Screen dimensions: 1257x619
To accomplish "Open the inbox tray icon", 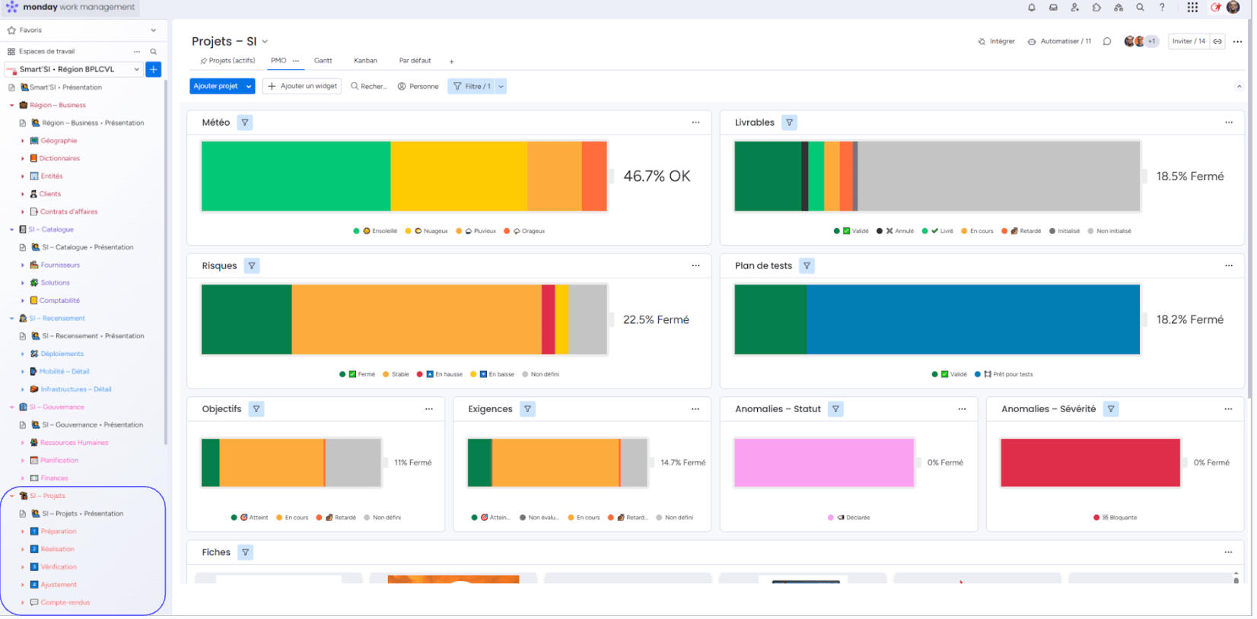I will pos(1053,8).
